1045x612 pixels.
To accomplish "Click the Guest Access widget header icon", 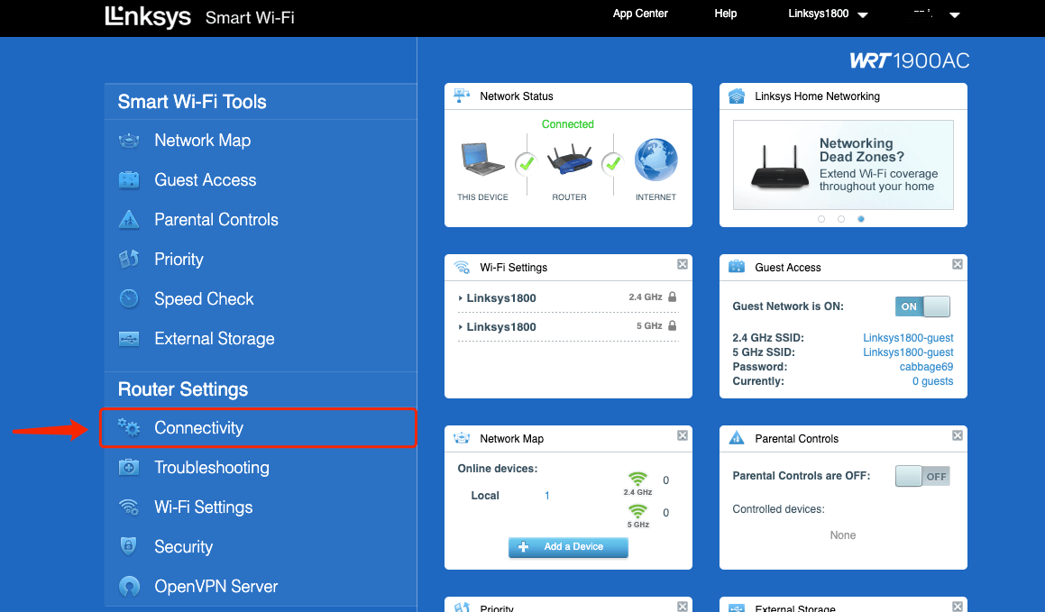I will tap(737, 267).
